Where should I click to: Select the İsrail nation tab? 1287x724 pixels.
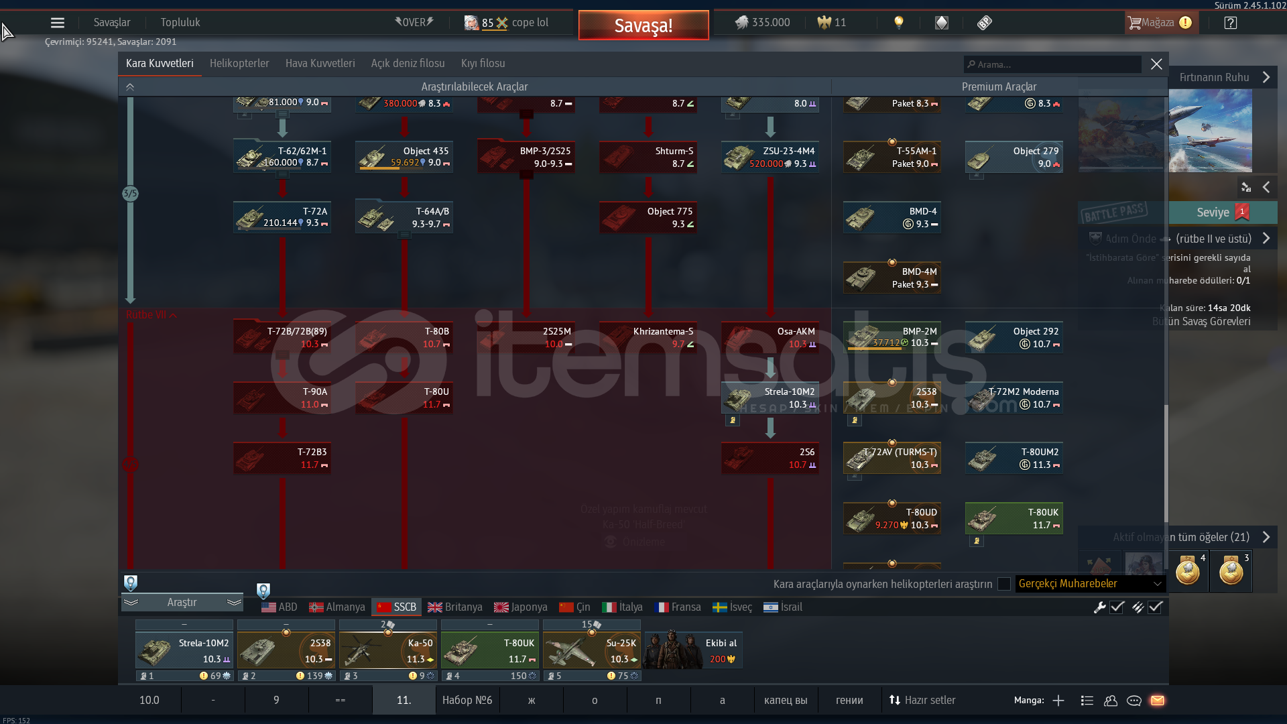[x=783, y=607]
